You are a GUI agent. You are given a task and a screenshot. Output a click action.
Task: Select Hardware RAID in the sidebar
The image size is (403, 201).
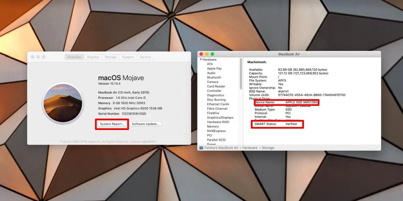pyautogui.click(x=218, y=122)
